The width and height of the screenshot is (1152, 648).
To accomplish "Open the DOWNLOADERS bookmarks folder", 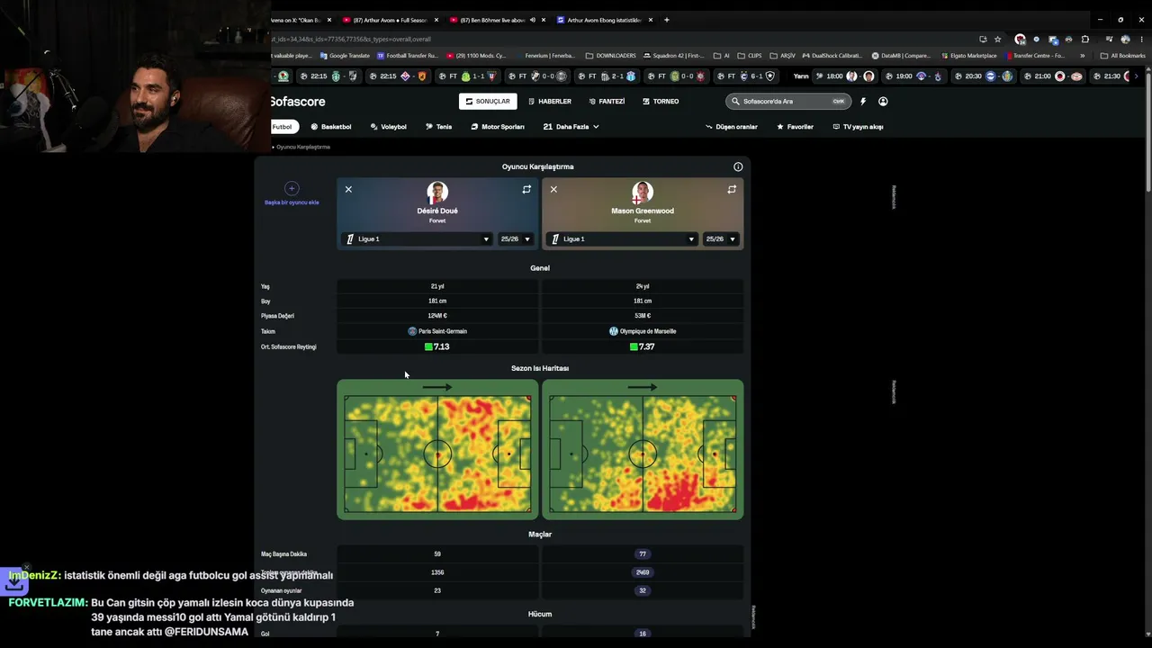I will [x=609, y=56].
